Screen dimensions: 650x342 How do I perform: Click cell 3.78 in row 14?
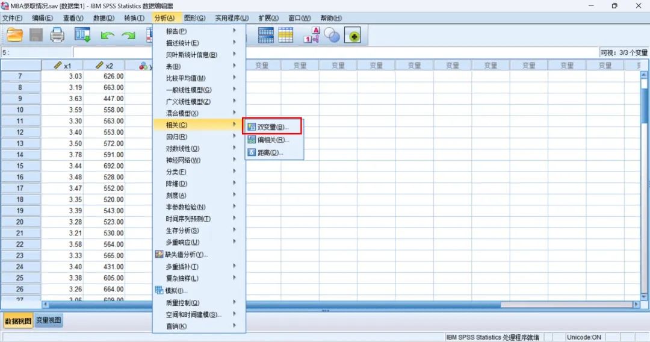coord(63,155)
